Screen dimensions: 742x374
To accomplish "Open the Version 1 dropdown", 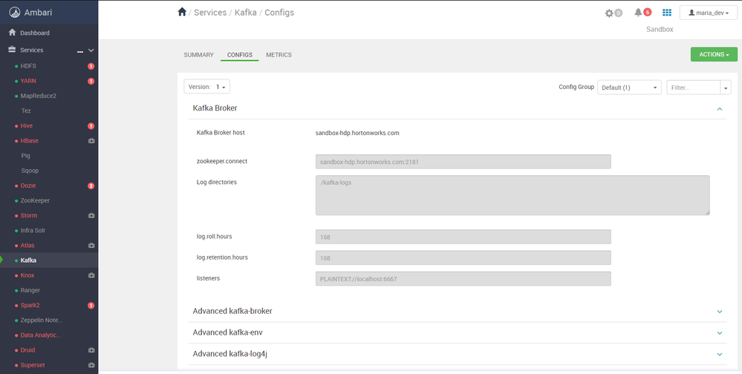I will [x=206, y=87].
